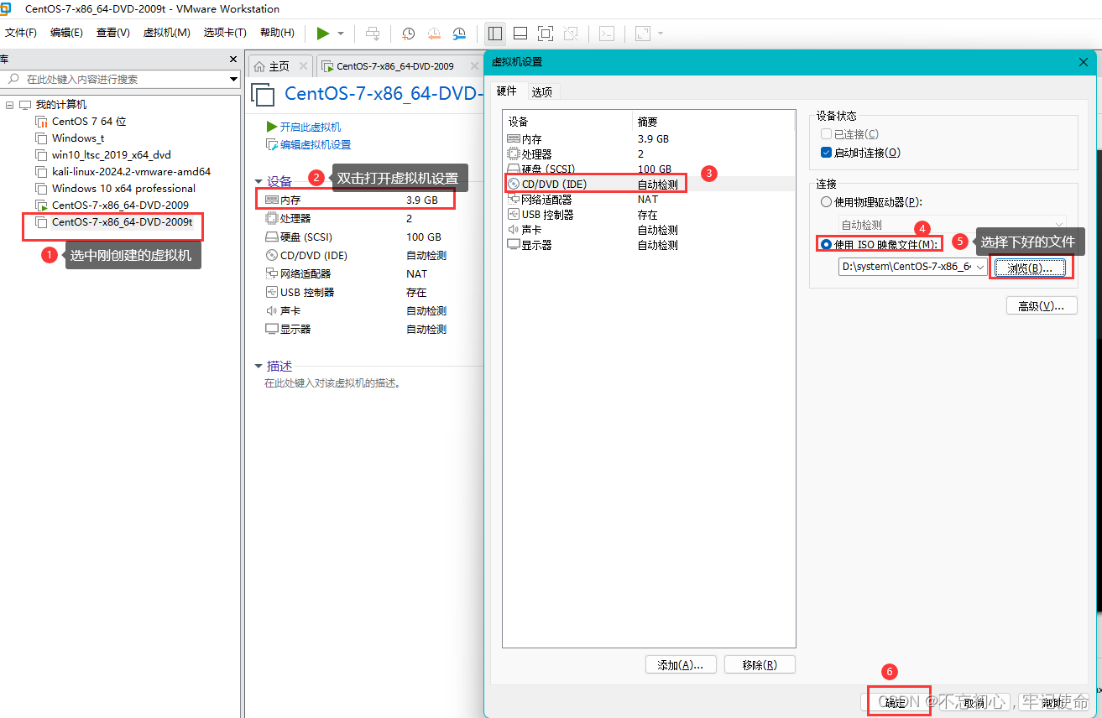
Task: Click the large VM icon beside the title
Action: 264,94
